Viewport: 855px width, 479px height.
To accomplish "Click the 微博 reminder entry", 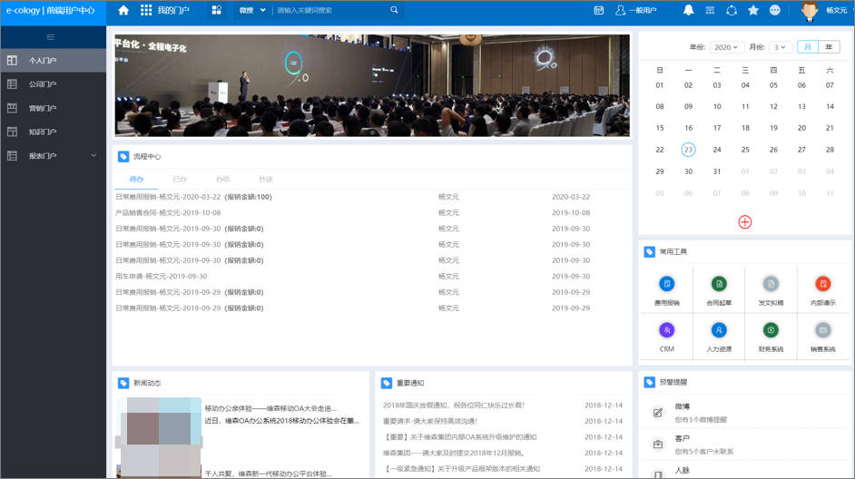I will click(744, 413).
